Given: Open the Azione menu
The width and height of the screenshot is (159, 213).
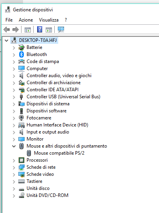Looking at the screenshot, I should [x=26, y=20].
